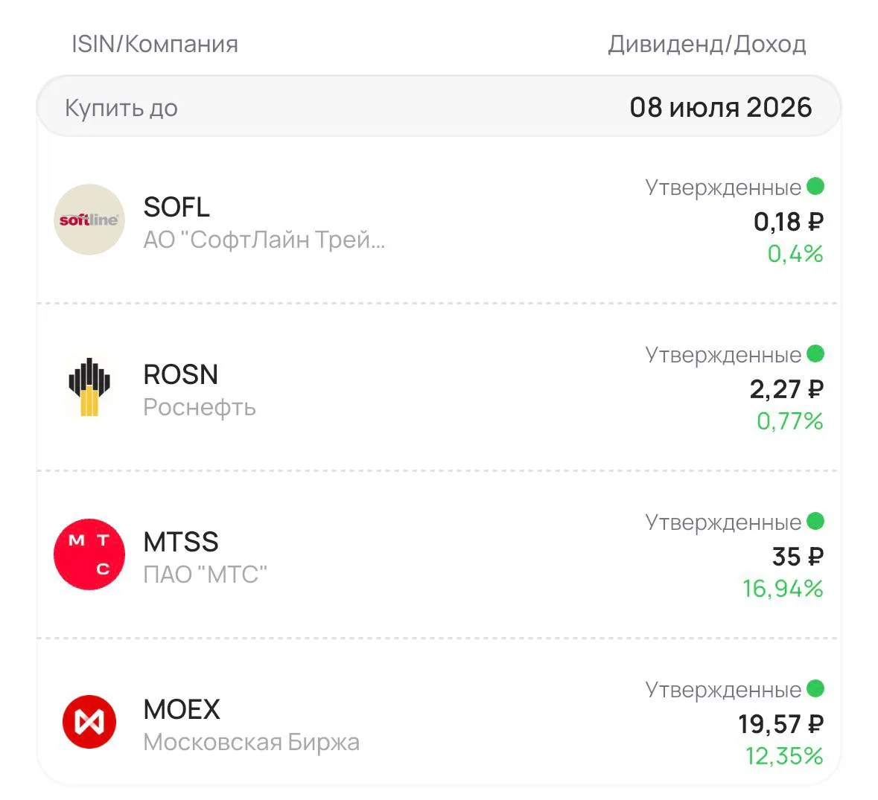
Task: Click the Купить до group header label
Action: coord(121,107)
